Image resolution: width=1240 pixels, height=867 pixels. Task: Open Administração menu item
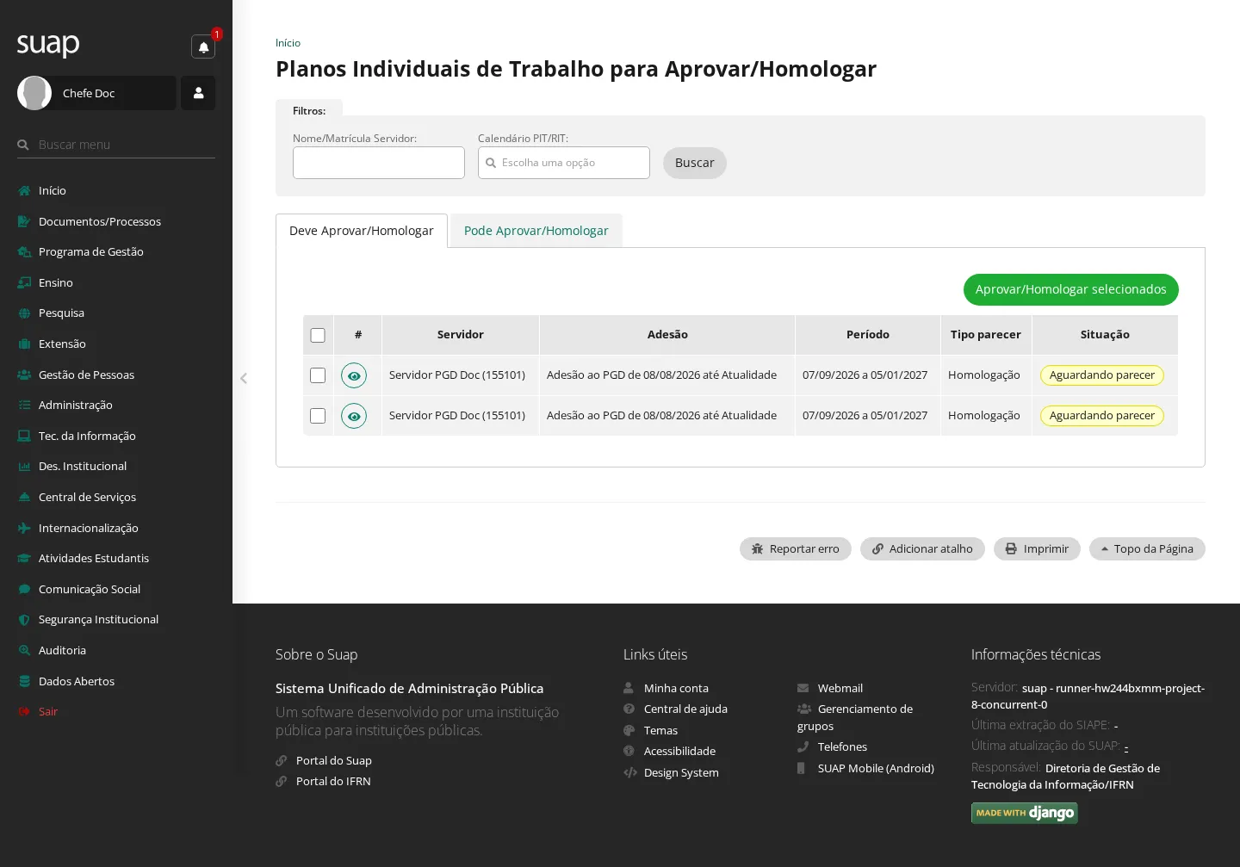pyautogui.click(x=76, y=405)
